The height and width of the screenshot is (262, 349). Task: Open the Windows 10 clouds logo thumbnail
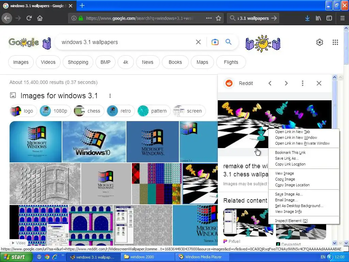pos(94,142)
